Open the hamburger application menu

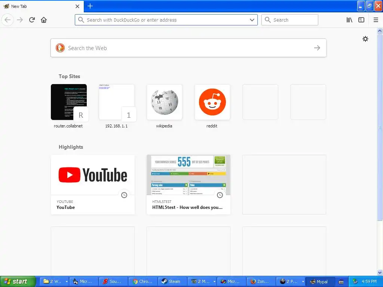coord(376,20)
